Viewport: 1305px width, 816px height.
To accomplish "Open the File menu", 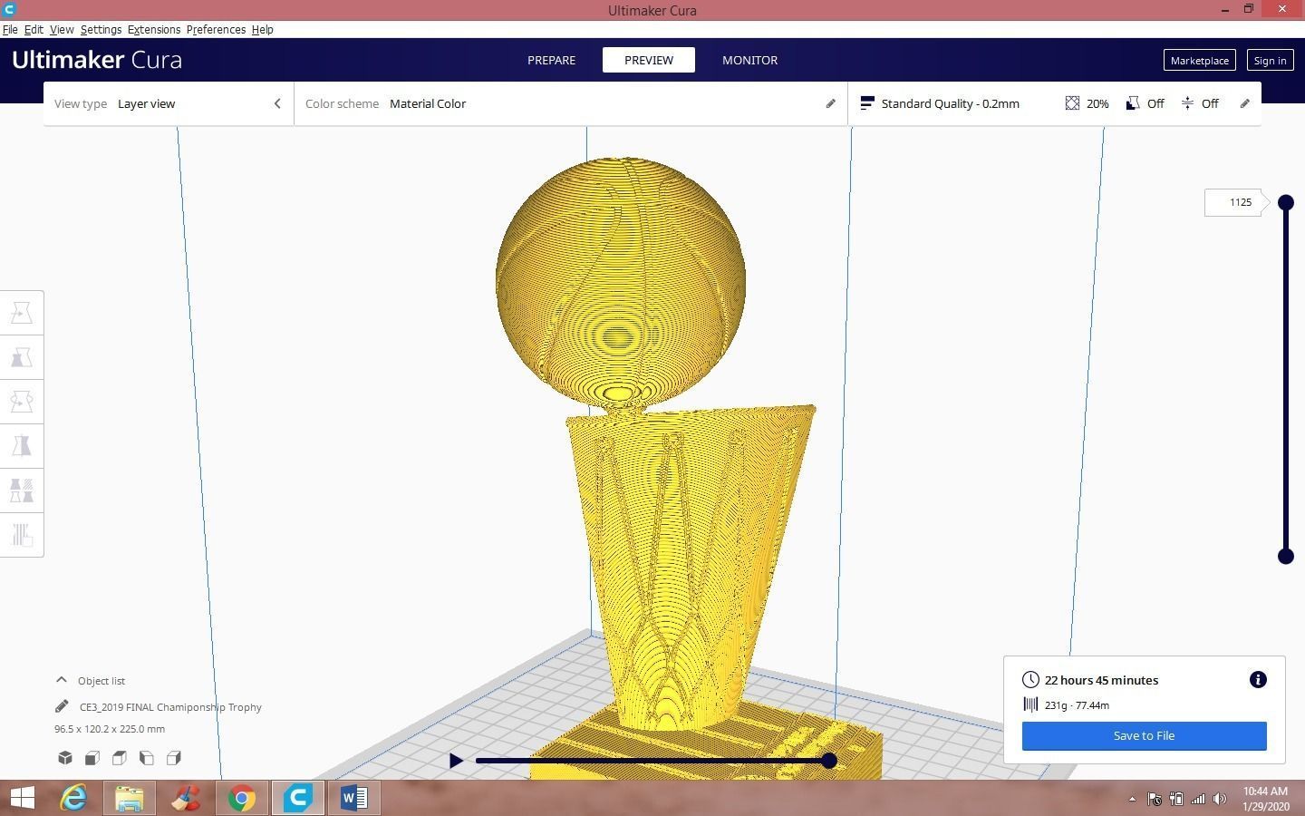I will (10, 29).
